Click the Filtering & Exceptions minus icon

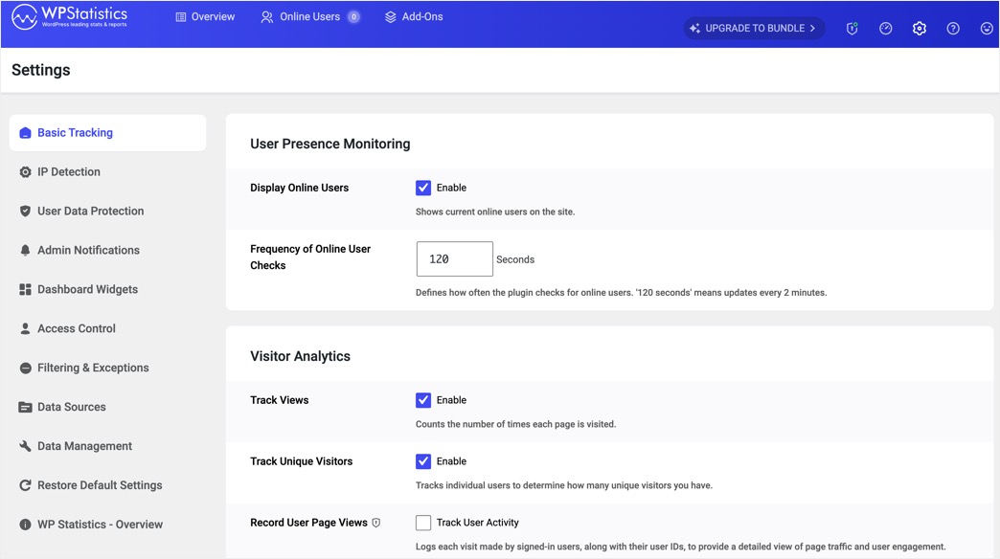pyautogui.click(x=25, y=368)
